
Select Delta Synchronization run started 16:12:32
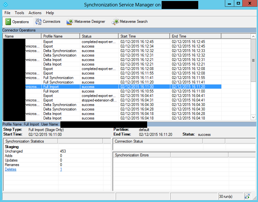(x=112, y=51)
